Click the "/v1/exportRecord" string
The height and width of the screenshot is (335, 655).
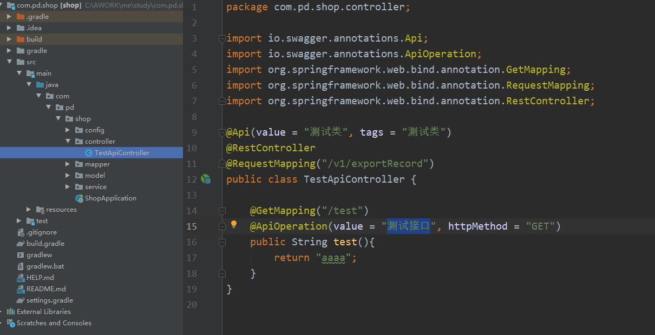(x=375, y=164)
